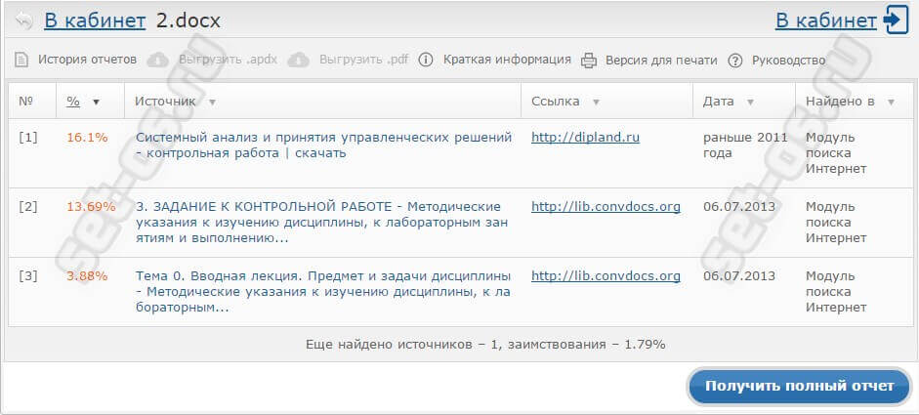Open the История отчетов document icon
The width and height of the screenshot is (919, 415).
tap(21, 60)
